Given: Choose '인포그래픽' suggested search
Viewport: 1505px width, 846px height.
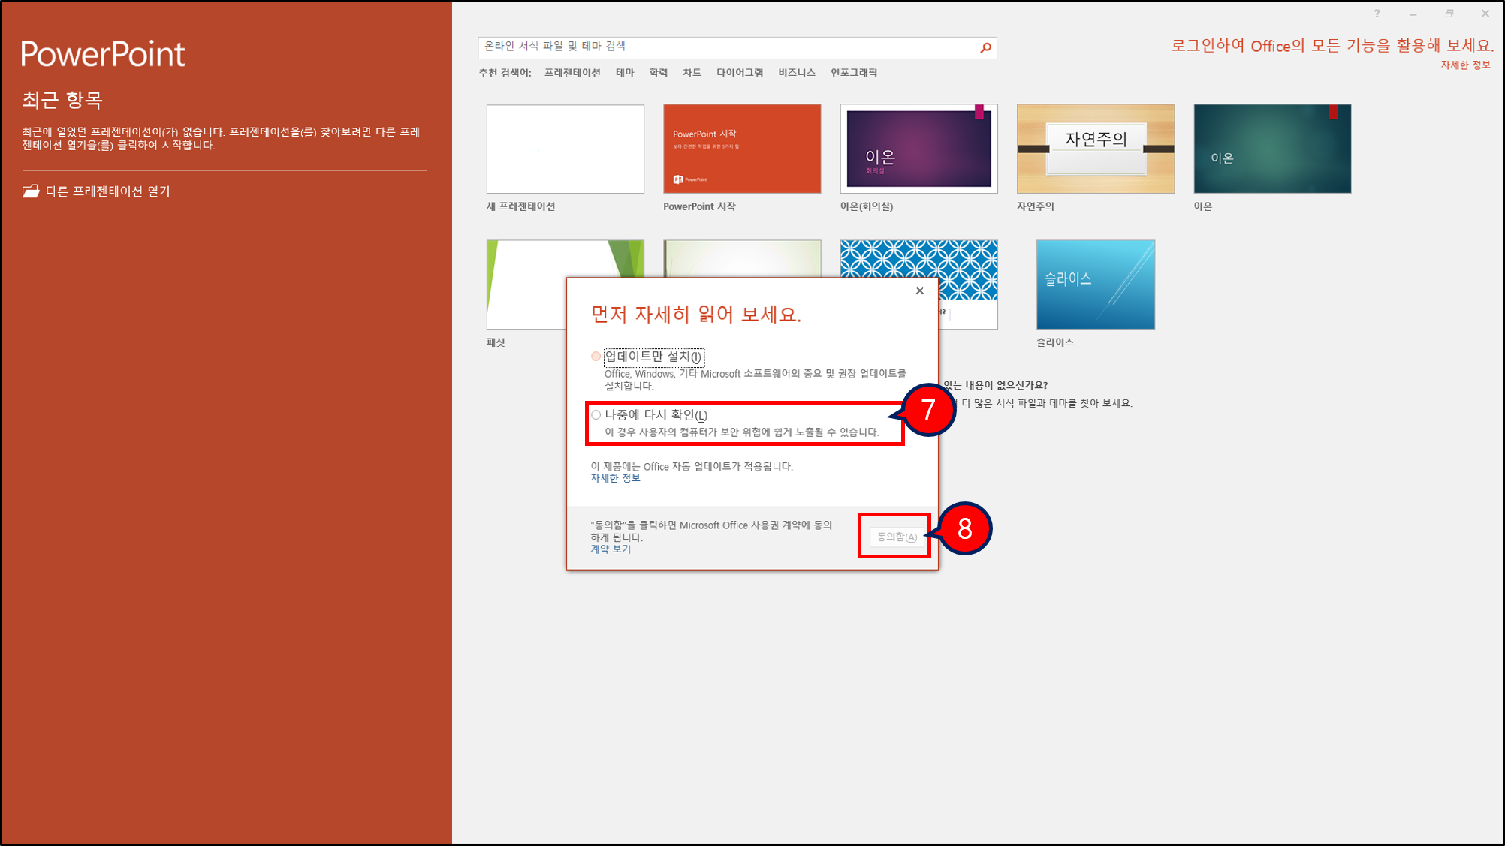Looking at the screenshot, I should point(853,73).
